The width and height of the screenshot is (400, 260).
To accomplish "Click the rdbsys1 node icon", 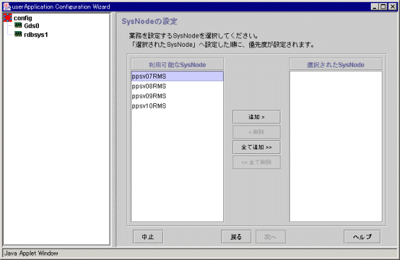I will [18, 34].
